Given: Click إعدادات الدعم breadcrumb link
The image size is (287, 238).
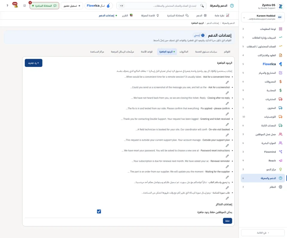Looking at the screenshot, I should click(x=213, y=23).
